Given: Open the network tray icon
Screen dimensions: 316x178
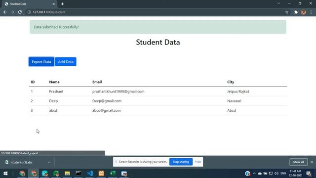Looking at the screenshot, I should 271,174.
